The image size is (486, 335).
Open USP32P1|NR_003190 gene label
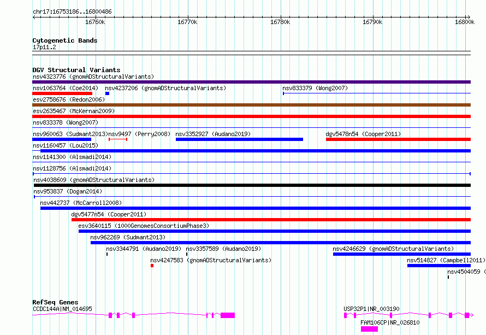click(x=371, y=309)
